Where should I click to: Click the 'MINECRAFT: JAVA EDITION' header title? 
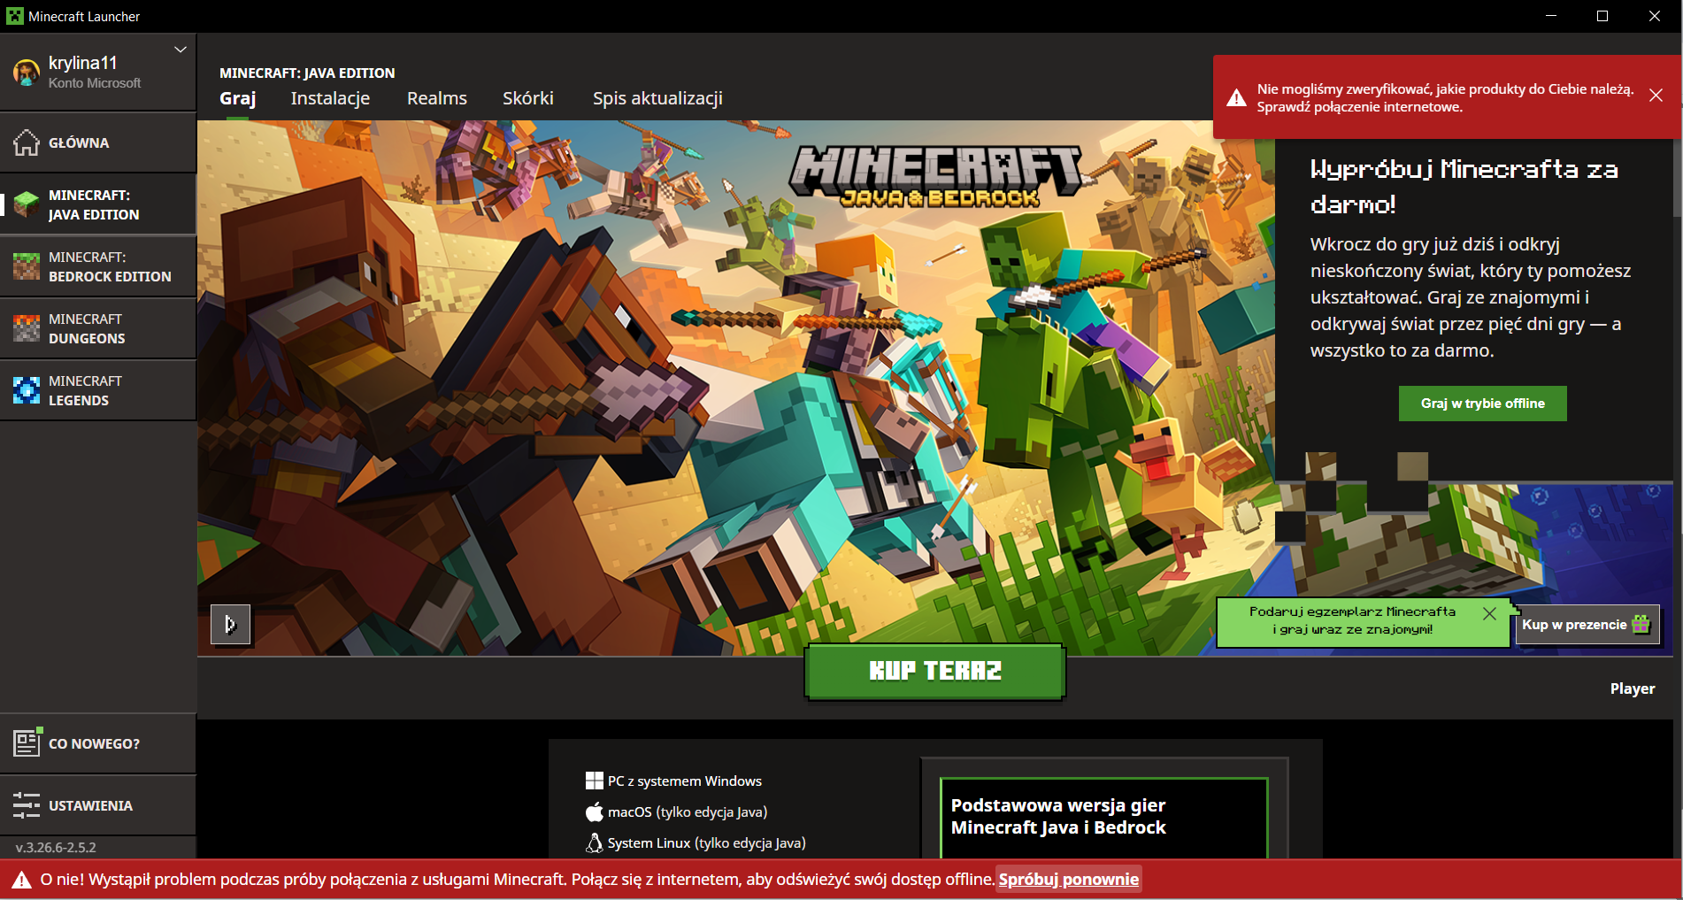pyautogui.click(x=307, y=73)
